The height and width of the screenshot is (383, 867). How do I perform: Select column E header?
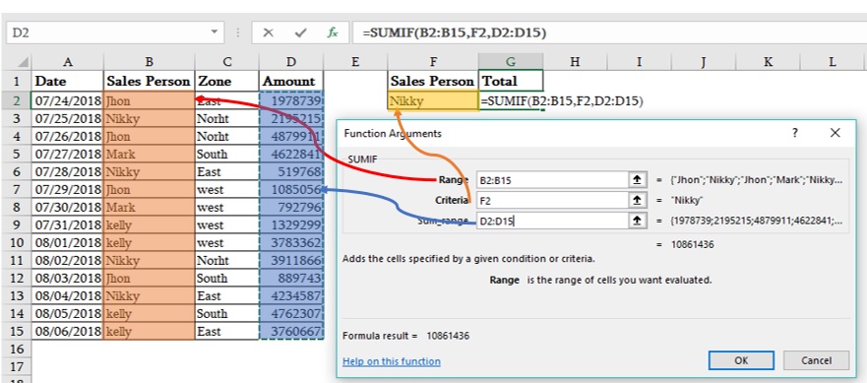[355, 62]
